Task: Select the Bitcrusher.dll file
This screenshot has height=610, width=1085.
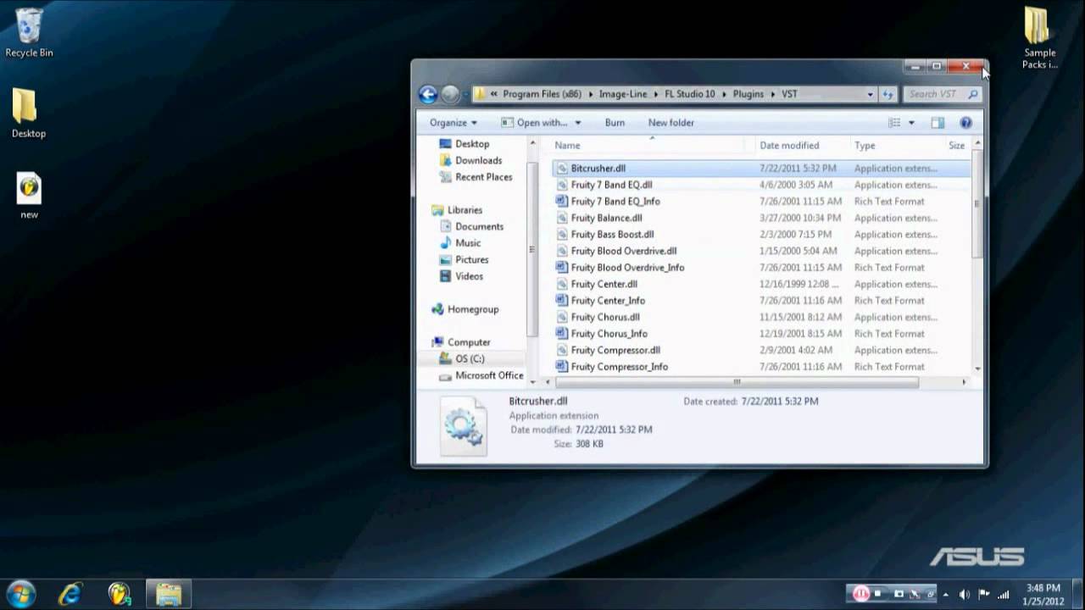Action: click(760, 169)
